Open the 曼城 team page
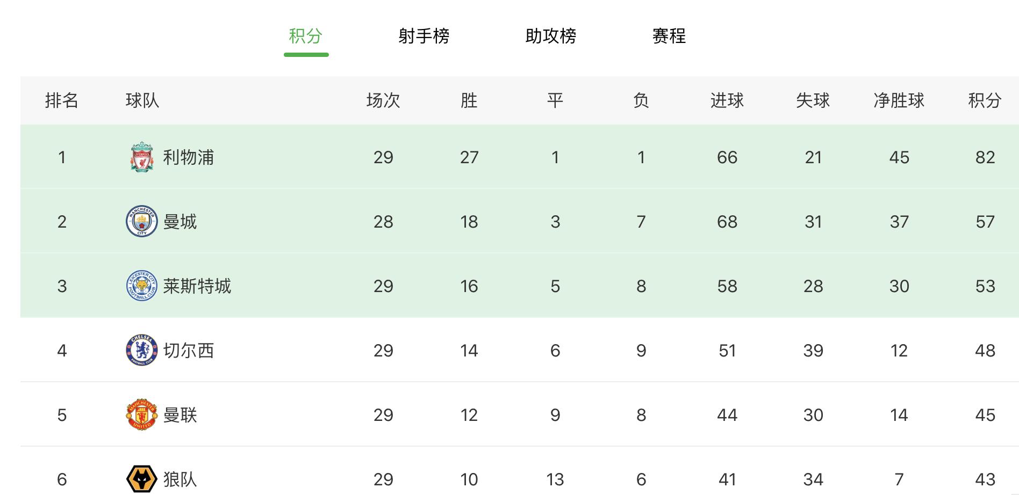 point(180,221)
